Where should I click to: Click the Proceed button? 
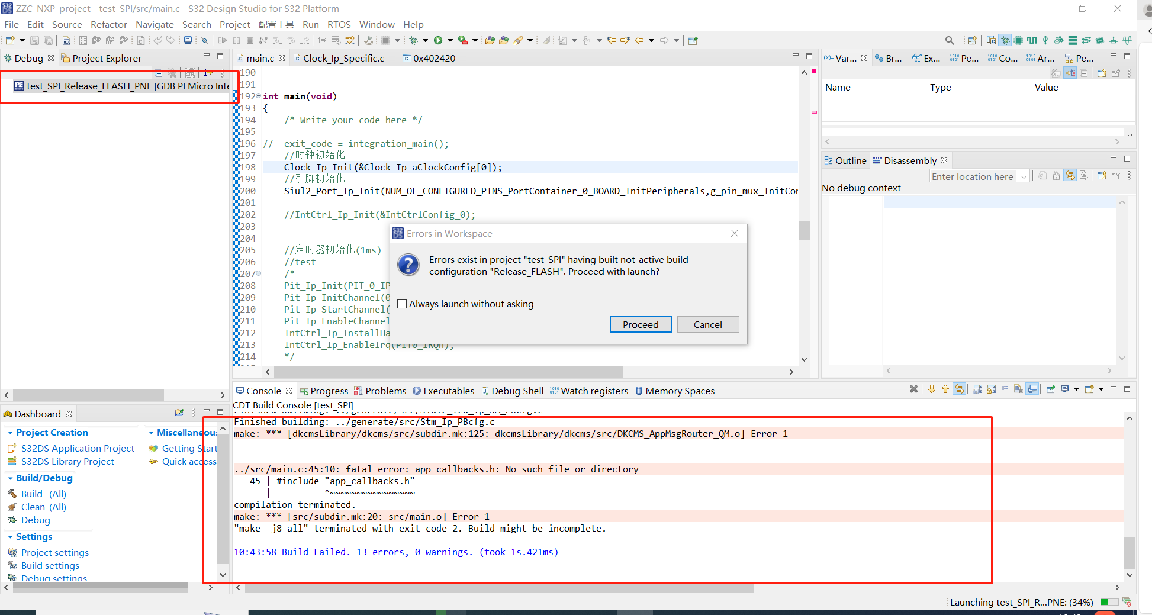[641, 324]
